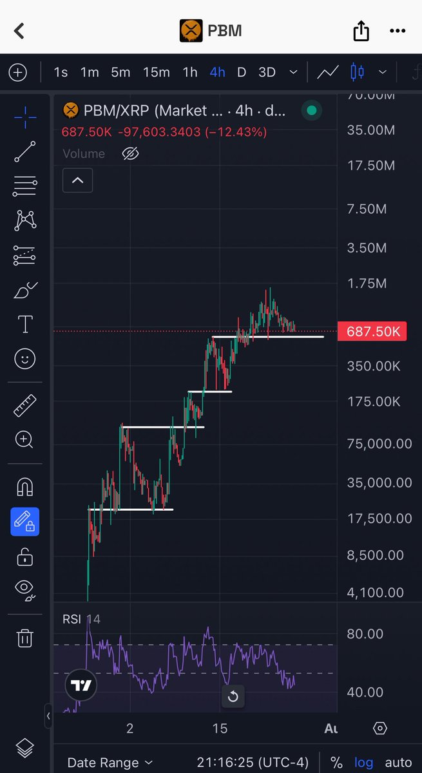
Task: Click the 21:16:25 (UTC-4) timezone
Action: click(x=253, y=763)
